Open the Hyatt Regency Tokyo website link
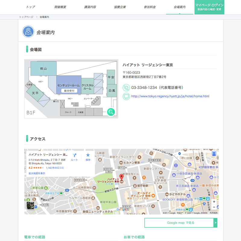Screen dimensions: 241x241 (x=170, y=96)
